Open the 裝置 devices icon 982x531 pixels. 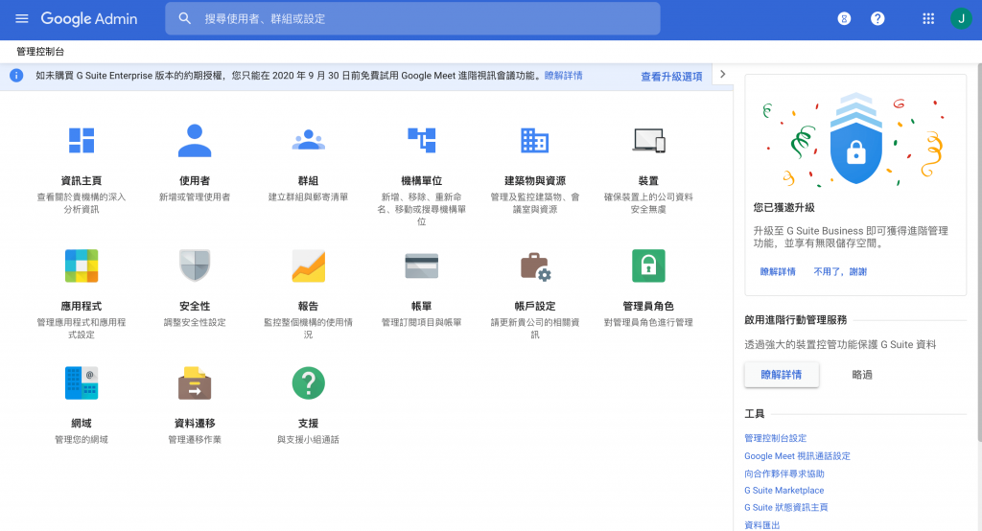(x=648, y=140)
